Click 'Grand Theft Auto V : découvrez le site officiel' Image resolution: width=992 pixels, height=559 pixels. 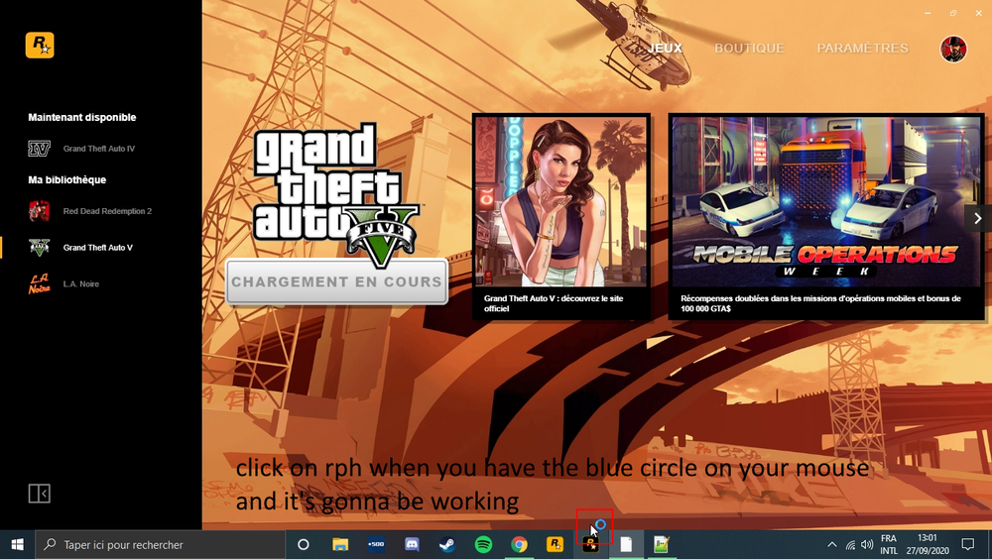coord(554,303)
